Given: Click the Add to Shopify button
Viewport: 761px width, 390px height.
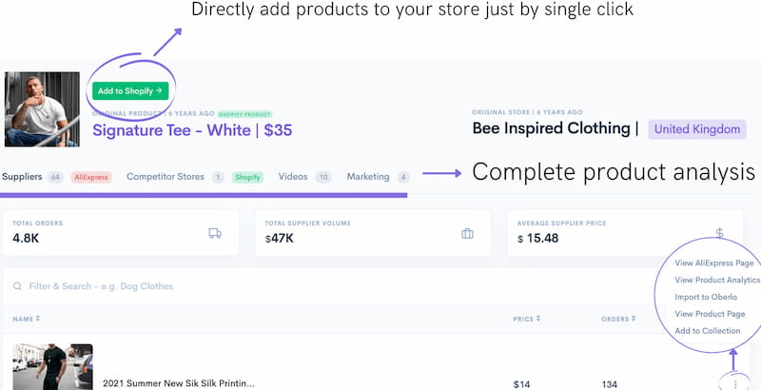Looking at the screenshot, I should 131,91.
